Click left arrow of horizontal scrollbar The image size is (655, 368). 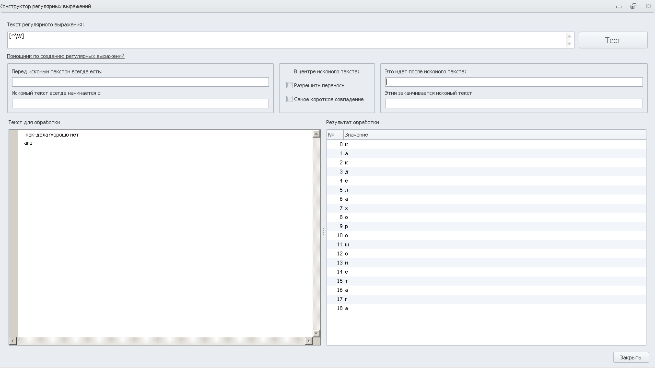(13, 341)
